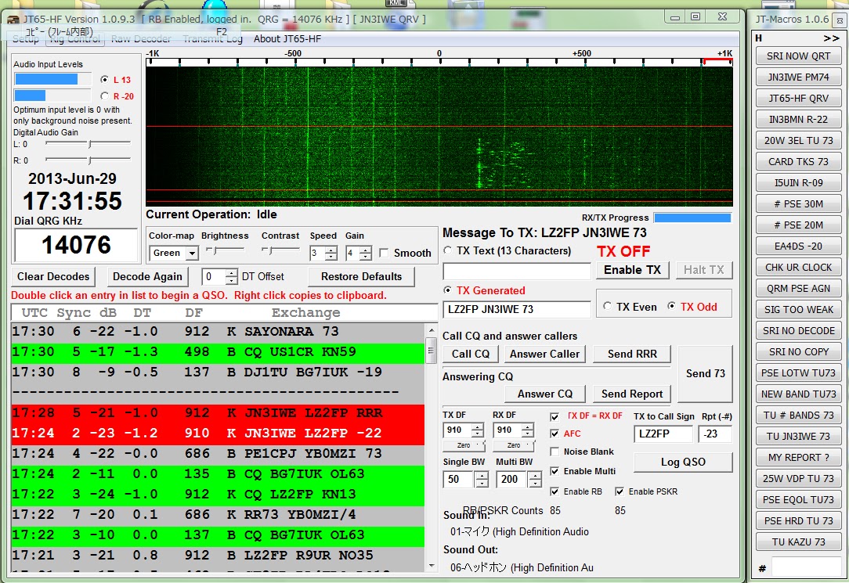Image resolution: width=849 pixels, height=583 pixels.
Task: Click the Decode Again button
Action: 147,276
